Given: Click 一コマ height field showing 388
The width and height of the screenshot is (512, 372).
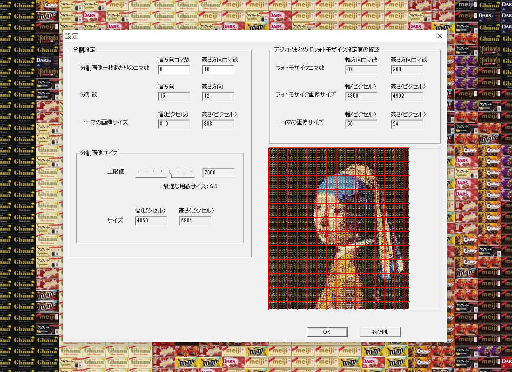Looking at the screenshot, I should 218,124.
